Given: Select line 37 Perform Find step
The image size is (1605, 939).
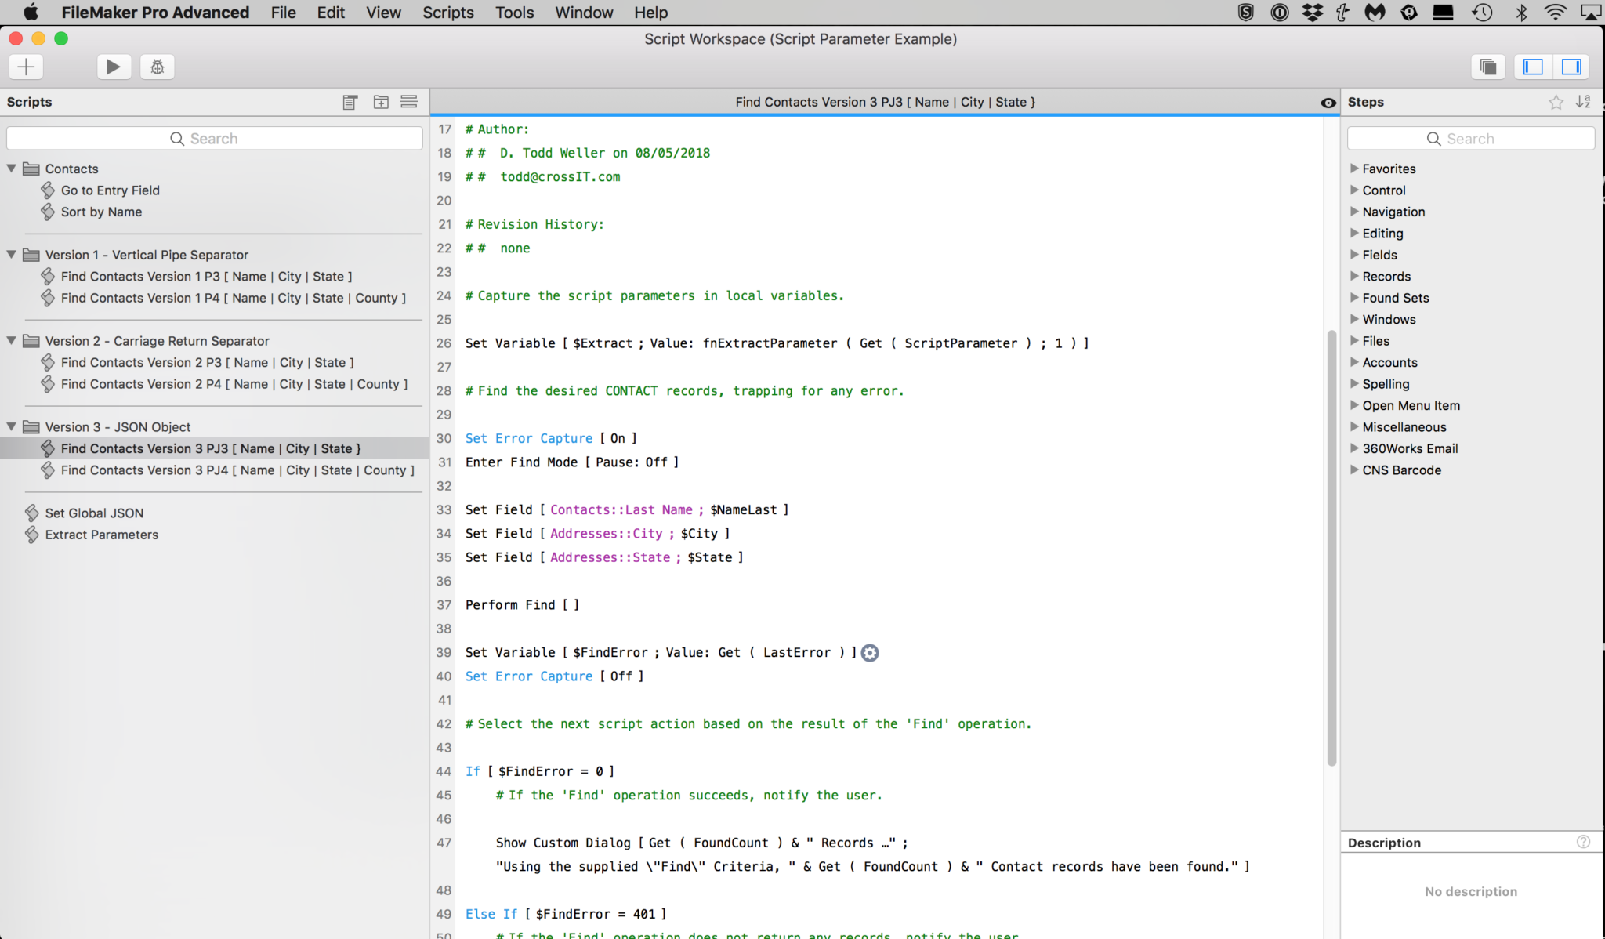Looking at the screenshot, I should pyautogui.click(x=522, y=605).
